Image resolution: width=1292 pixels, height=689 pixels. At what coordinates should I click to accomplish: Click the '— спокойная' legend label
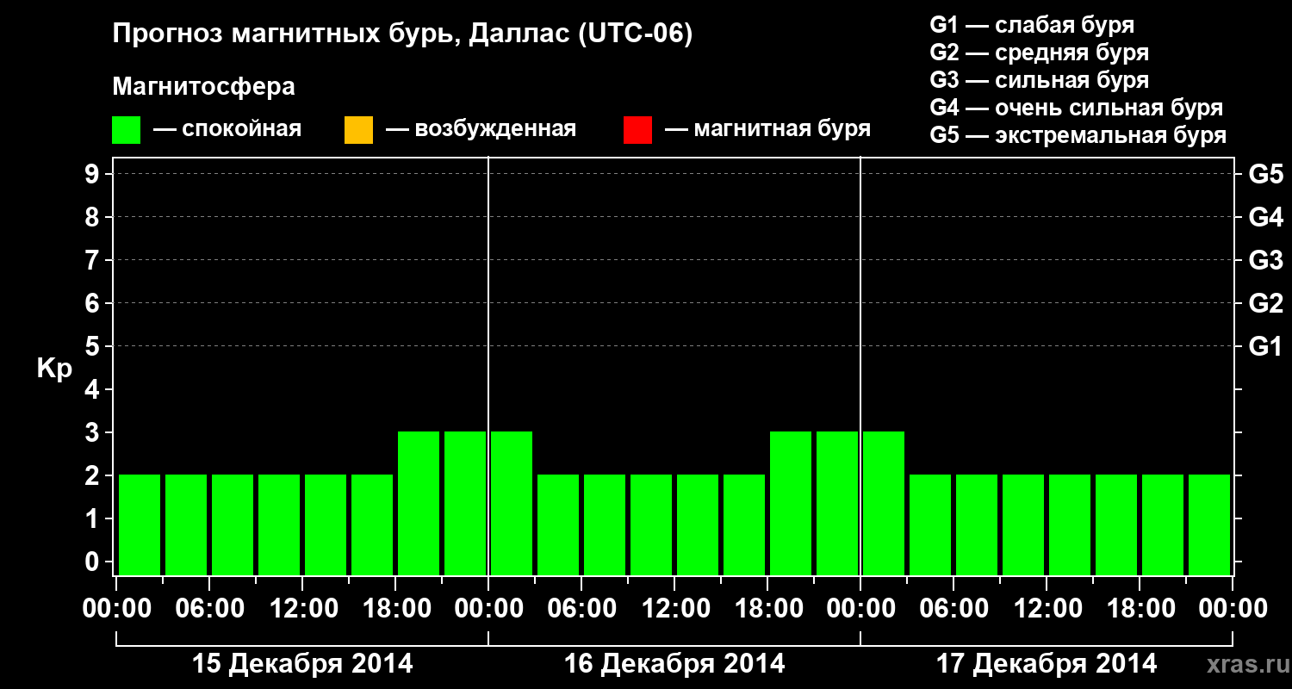coord(227,129)
